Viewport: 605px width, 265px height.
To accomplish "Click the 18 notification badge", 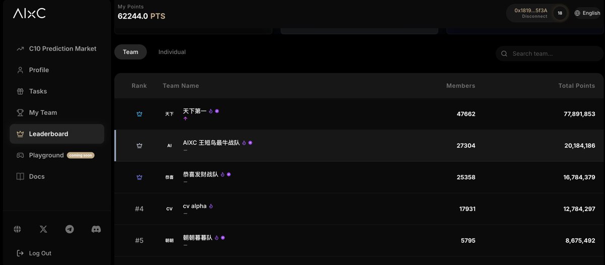I will (560, 13).
